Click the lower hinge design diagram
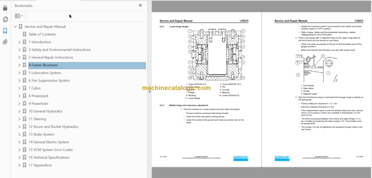Viewport: 372px width, 178px height. pyautogui.click(x=217, y=55)
